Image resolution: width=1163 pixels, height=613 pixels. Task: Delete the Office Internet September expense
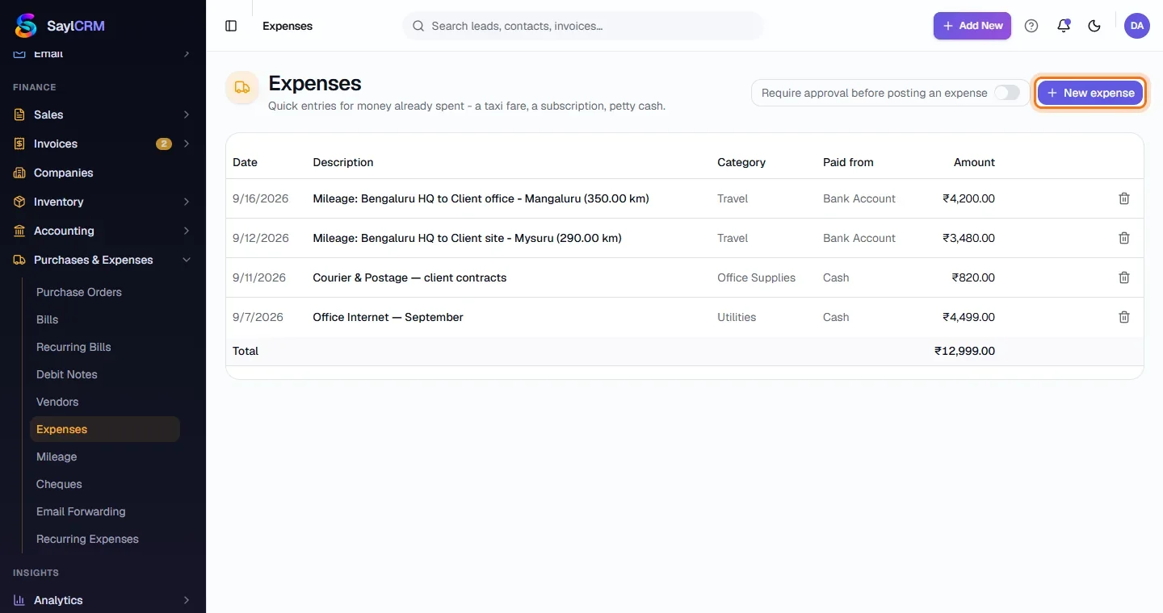tap(1124, 317)
